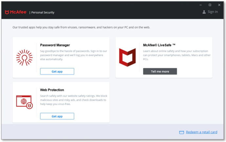
Task: Click the 'Say goodbye to the hassle' description
Action: 73,55
